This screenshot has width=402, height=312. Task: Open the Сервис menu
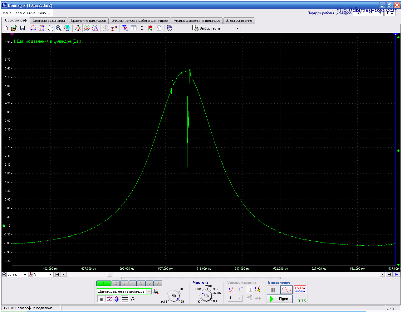[x=19, y=13]
